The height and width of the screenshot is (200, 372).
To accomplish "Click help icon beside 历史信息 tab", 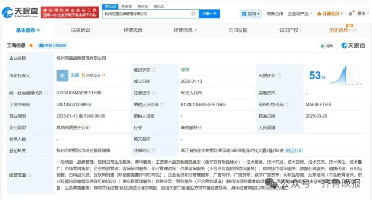I will point(355,30).
